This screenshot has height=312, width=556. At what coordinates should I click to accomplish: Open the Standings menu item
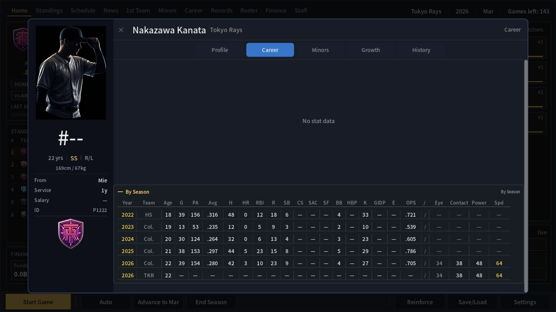pyautogui.click(x=49, y=10)
